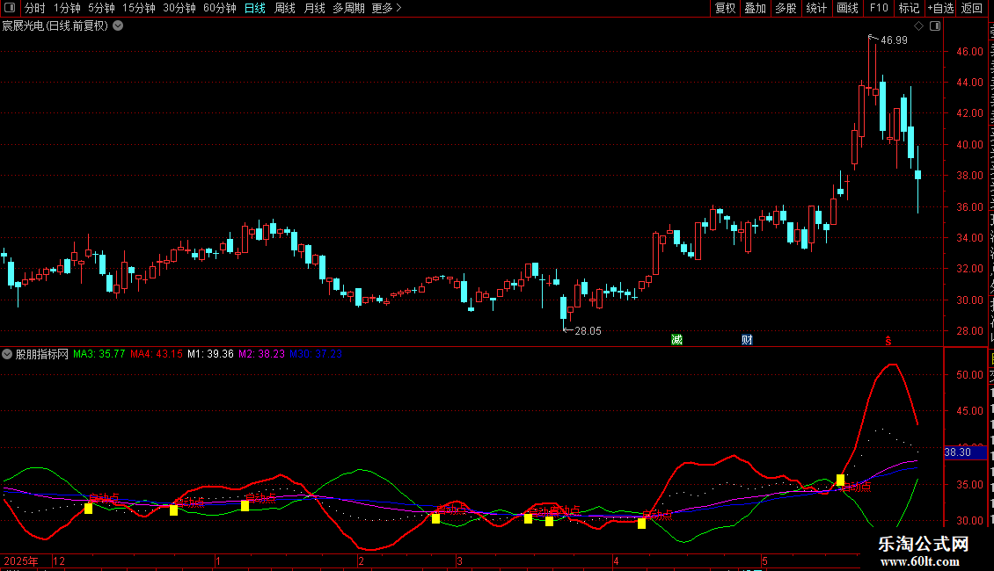Click the 46.99 high price label
The height and width of the screenshot is (571, 994).
894,40
